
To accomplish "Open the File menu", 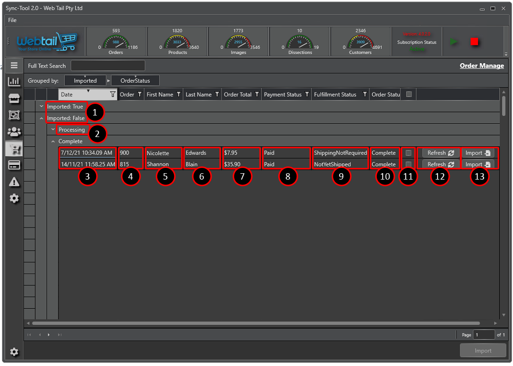I will click(x=12, y=20).
